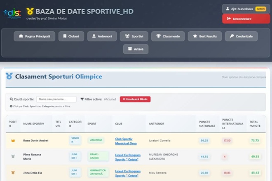Click total points value 73,75
This screenshot has width=272, height=181.
point(255,140)
